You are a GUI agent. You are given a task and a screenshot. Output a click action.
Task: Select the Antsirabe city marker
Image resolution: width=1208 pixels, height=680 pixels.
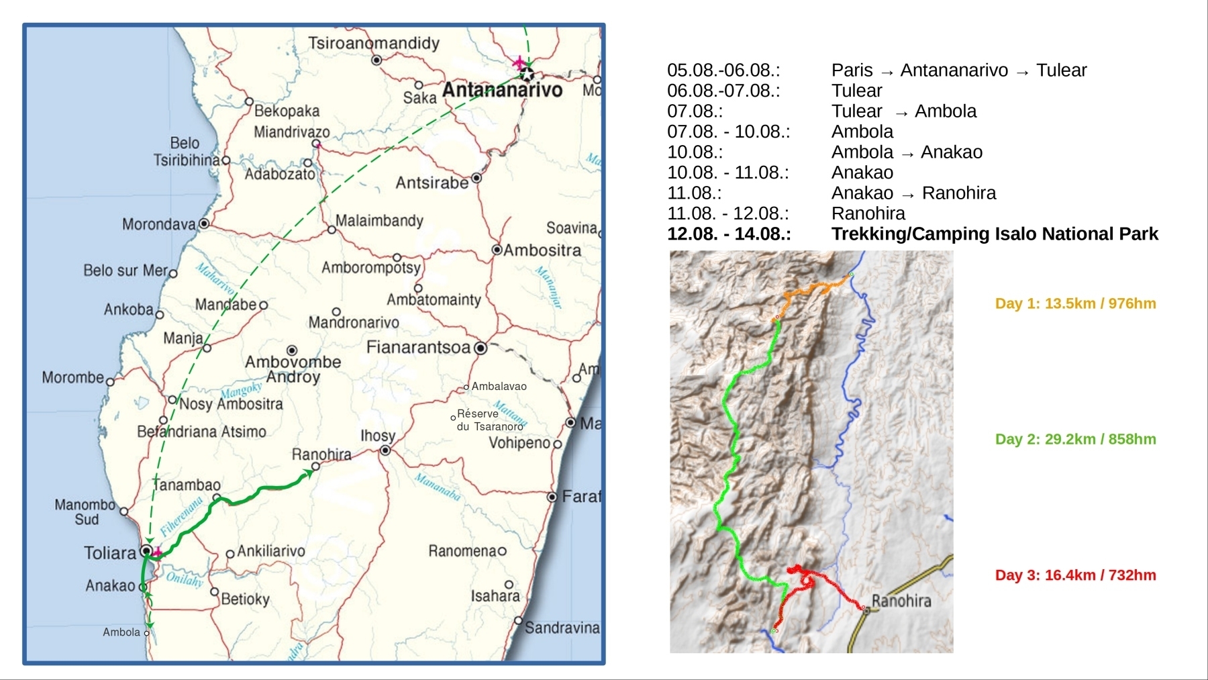click(x=476, y=178)
